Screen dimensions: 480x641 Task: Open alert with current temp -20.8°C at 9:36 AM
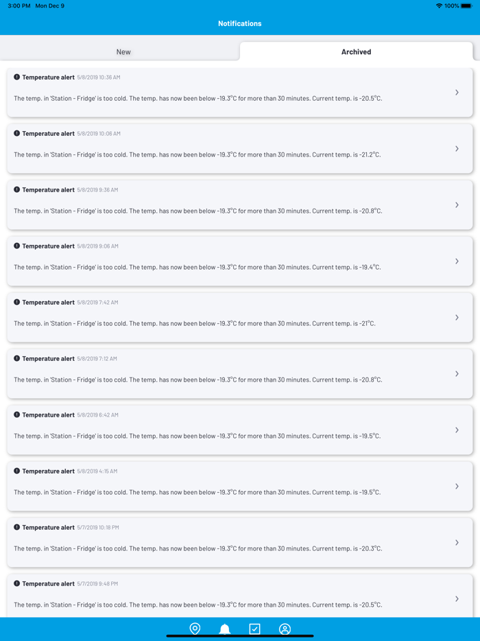[x=198, y=211]
